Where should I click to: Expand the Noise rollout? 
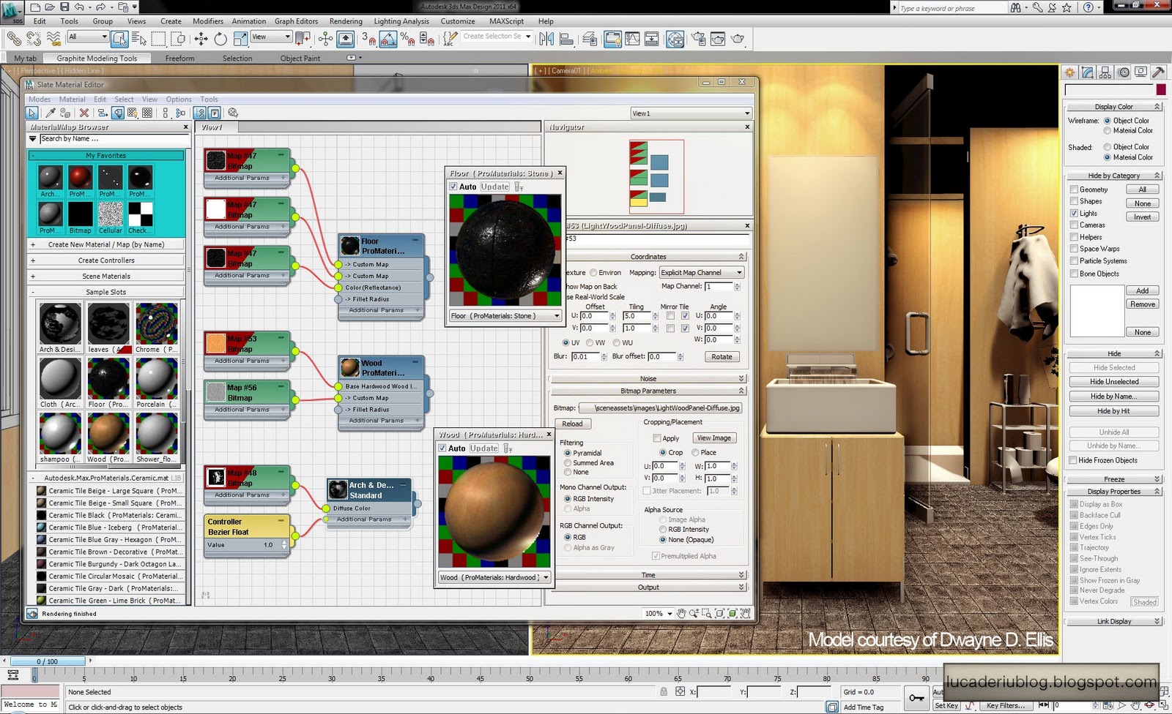click(648, 379)
